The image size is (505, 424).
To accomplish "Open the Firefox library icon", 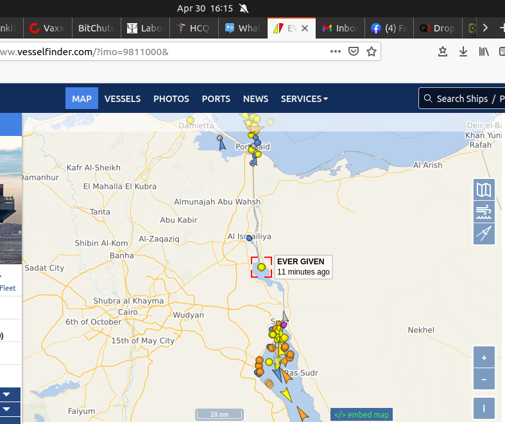I will (484, 51).
